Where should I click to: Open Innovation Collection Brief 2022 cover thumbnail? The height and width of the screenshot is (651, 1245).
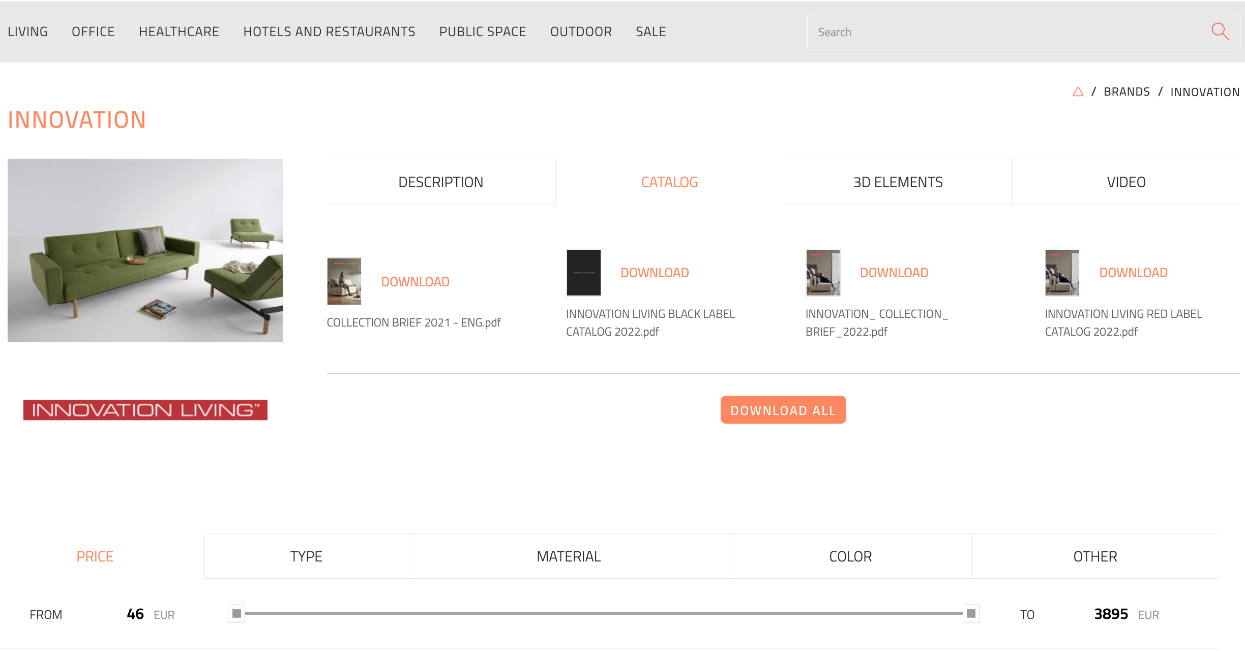point(823,273)
